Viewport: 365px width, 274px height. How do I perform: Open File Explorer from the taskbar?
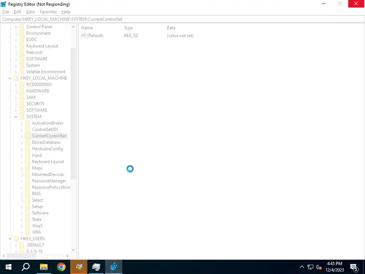[x=43, y=267]
